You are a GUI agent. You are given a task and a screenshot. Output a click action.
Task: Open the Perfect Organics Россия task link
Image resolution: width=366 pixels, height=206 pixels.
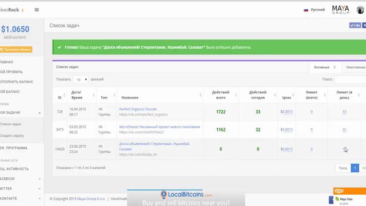[138, 109]
